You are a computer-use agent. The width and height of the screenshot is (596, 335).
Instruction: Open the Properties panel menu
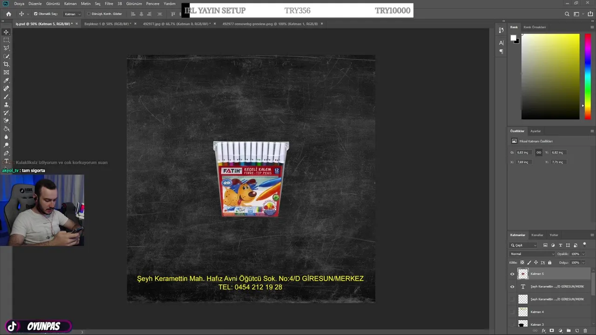[592, 131]
